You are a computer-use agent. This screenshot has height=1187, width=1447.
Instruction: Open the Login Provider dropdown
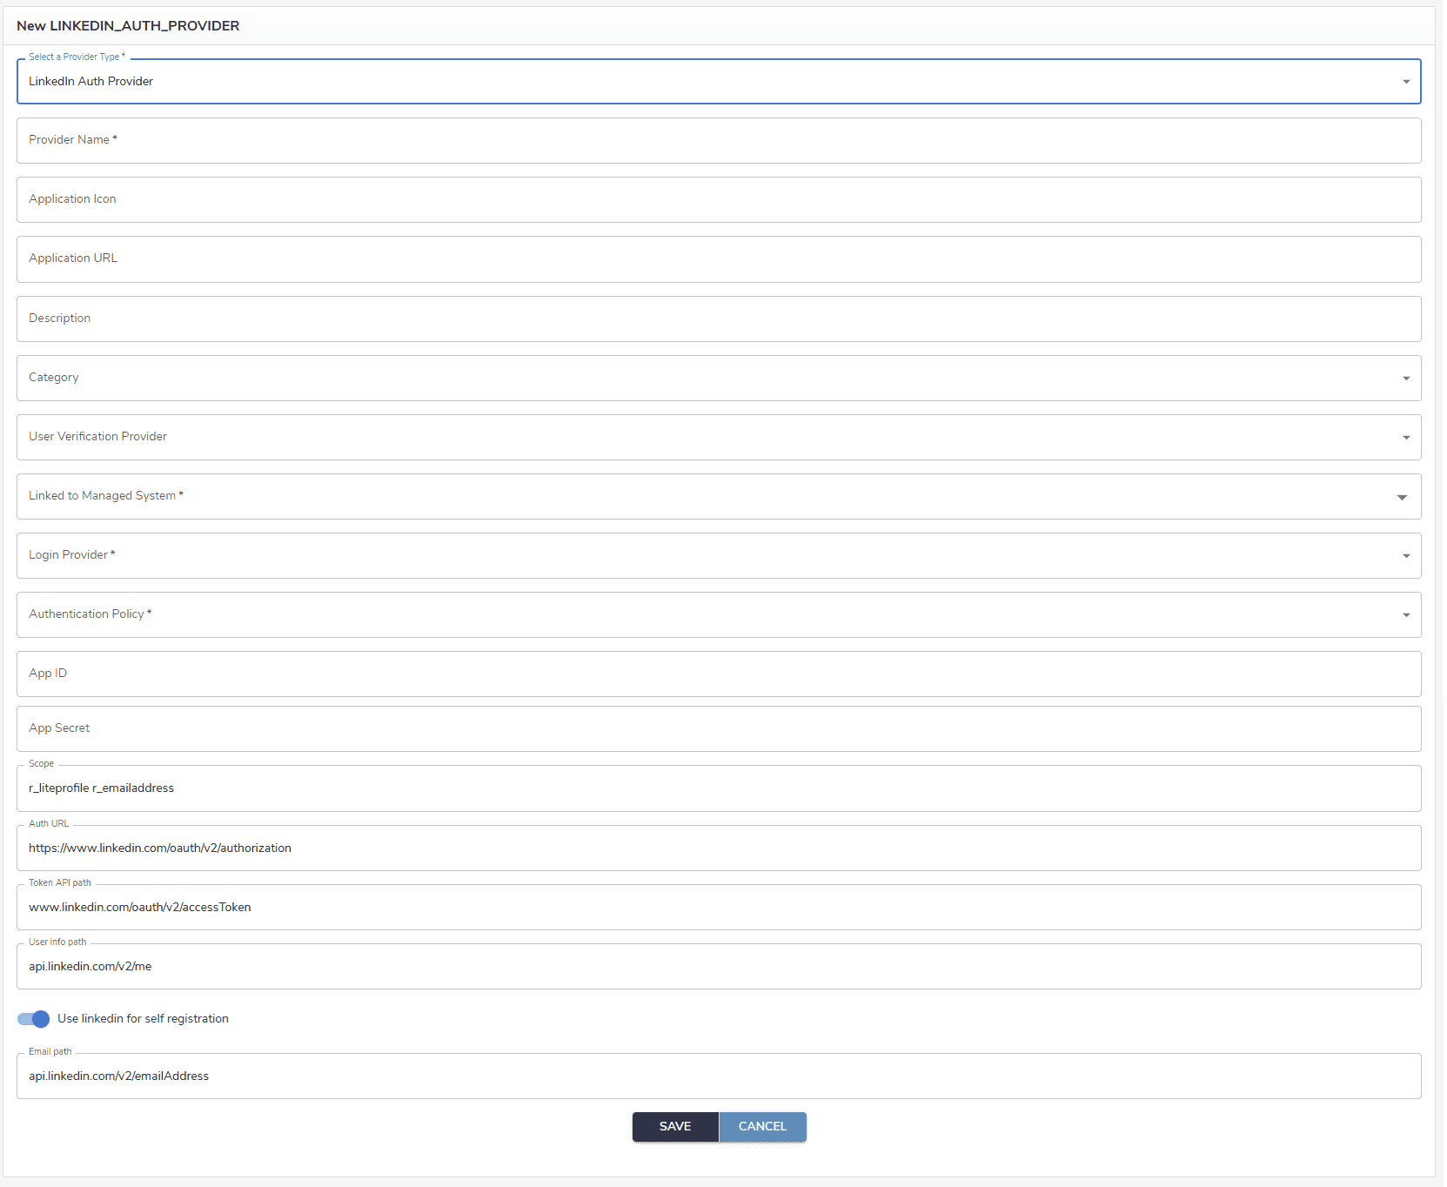click(x=718, y=556)
